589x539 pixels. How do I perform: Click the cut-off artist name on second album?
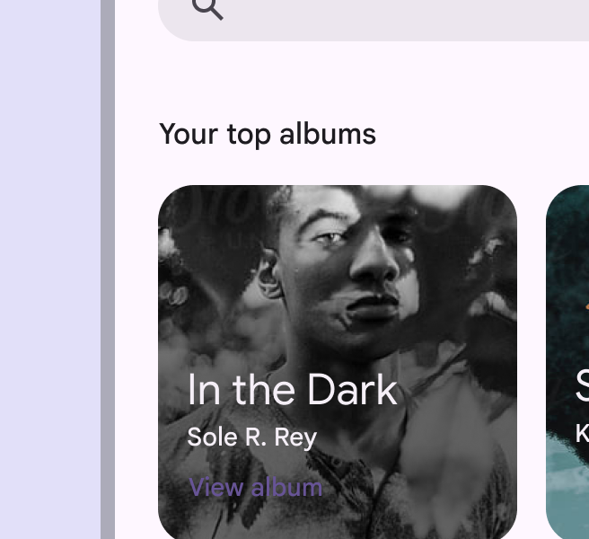click(582, 434)
